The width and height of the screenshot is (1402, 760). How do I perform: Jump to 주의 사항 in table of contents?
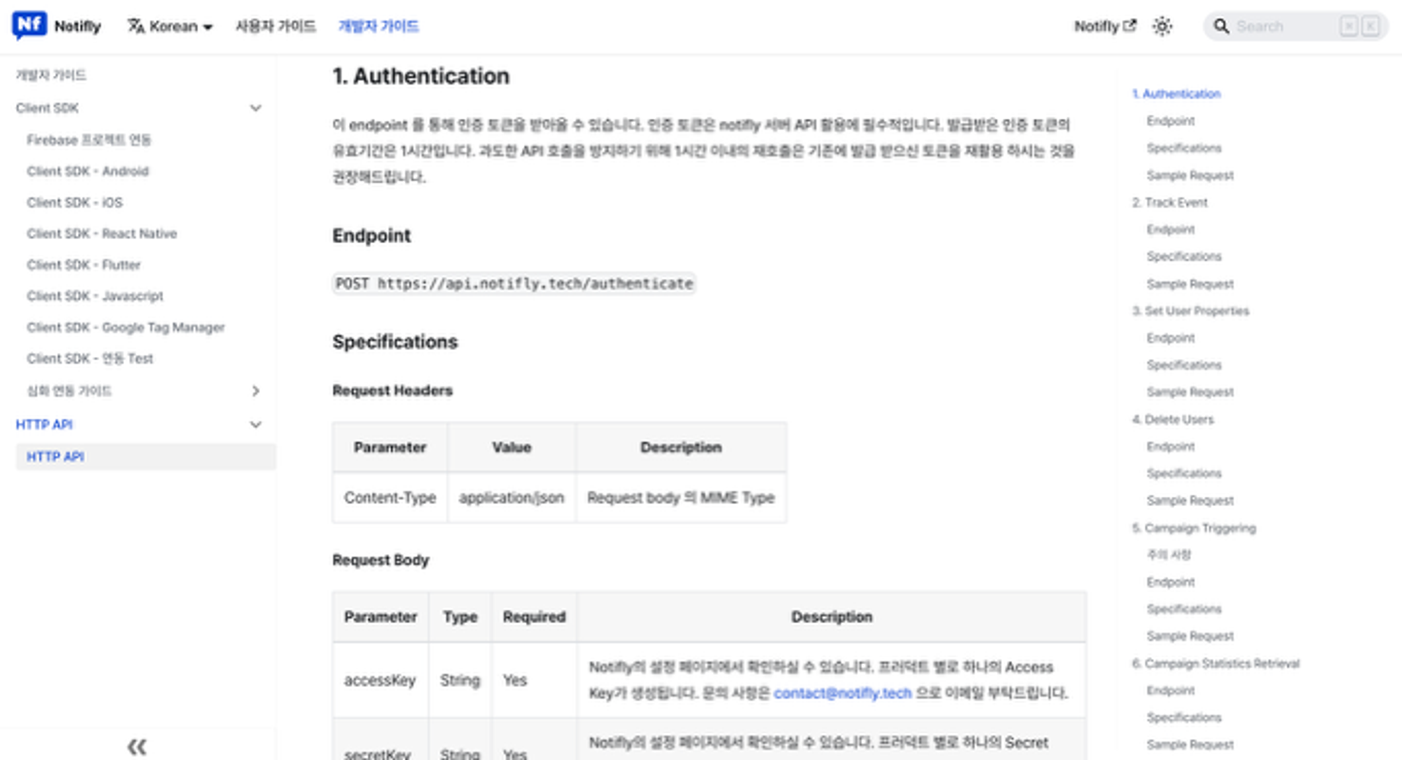tap(1168, 555)
